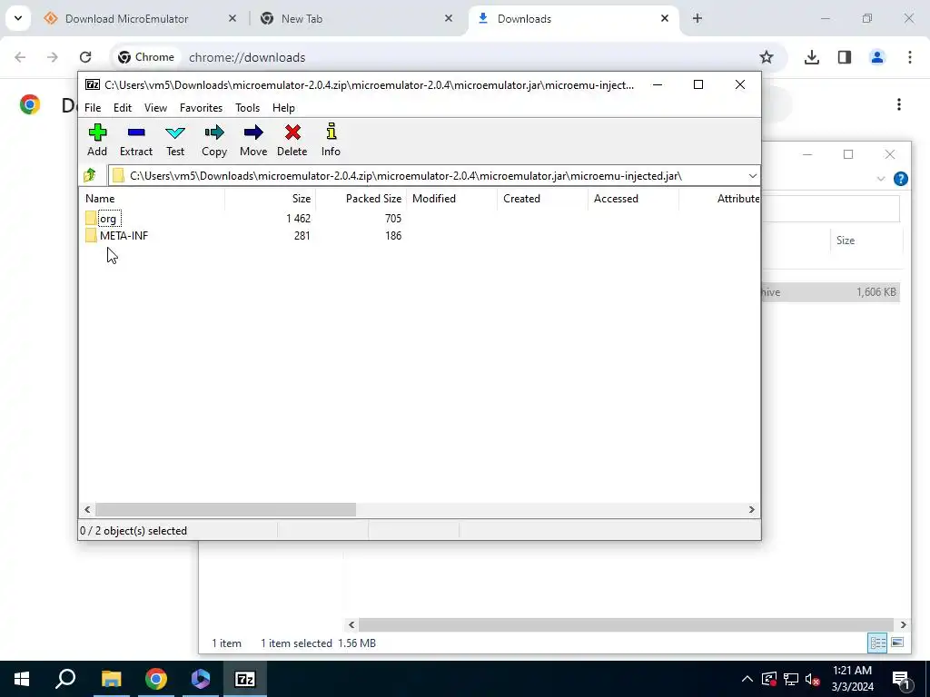
Task: Switch Explorer to large icons view
Action: pyautogui.click(x=897, y=643)
